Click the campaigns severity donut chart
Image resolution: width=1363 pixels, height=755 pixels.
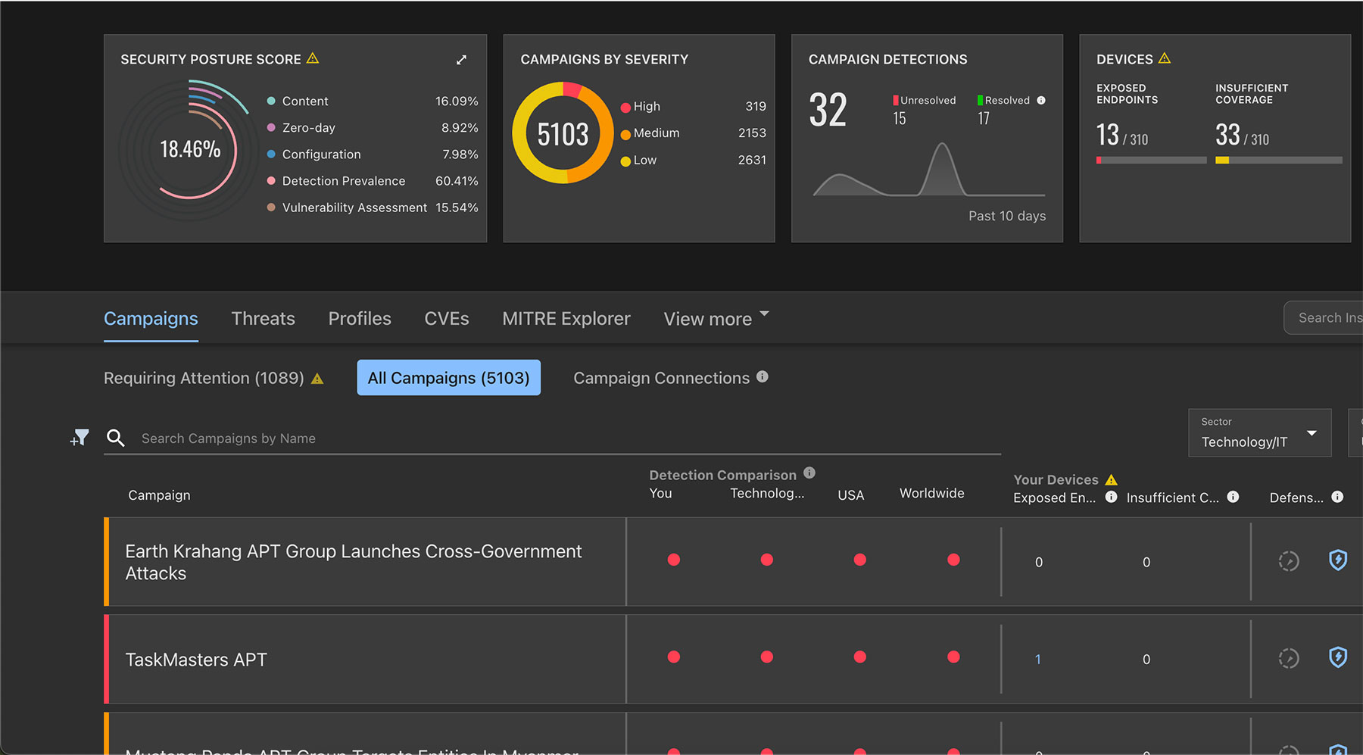click(x=563, y=133)
